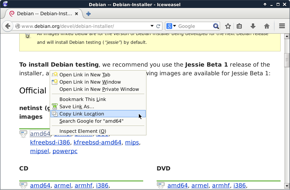Bookmark this page with star icon

pos(228,26)
